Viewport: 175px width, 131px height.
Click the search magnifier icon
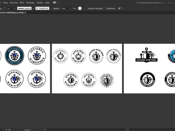[x=169, y=3]
